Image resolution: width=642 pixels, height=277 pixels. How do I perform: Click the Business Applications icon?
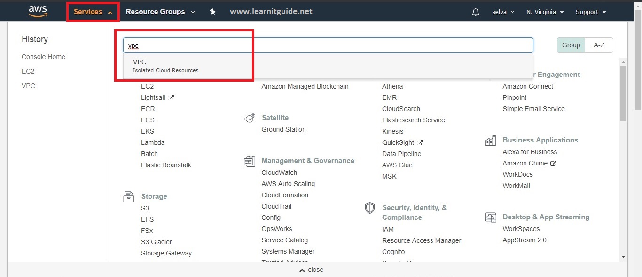[490, 140]
